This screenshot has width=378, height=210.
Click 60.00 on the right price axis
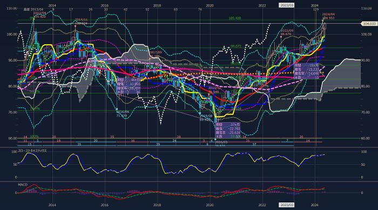point(366,138)
